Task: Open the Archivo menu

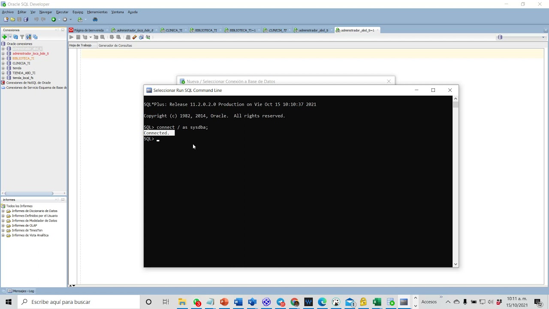Action: pos(8,12)
